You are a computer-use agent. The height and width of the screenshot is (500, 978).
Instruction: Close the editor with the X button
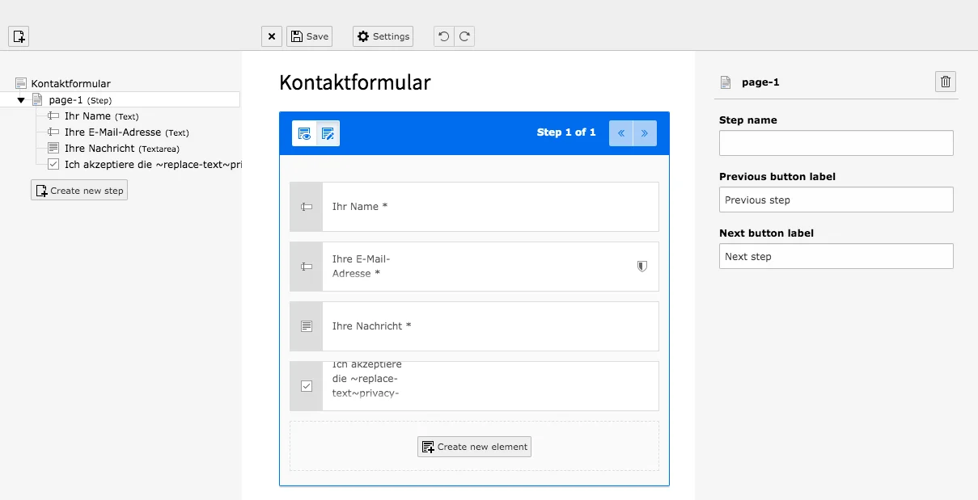tap(271, 36)
